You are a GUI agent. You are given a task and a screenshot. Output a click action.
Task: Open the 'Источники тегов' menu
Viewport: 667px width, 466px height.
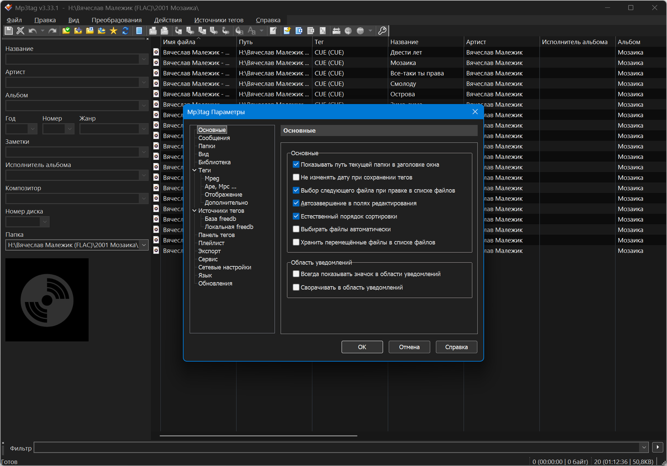219,20
